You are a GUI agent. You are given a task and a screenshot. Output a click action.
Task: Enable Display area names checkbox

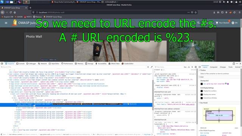pos(202,94)
